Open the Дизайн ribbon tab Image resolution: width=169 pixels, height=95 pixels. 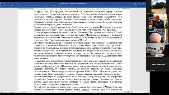[x=19, y=6]
